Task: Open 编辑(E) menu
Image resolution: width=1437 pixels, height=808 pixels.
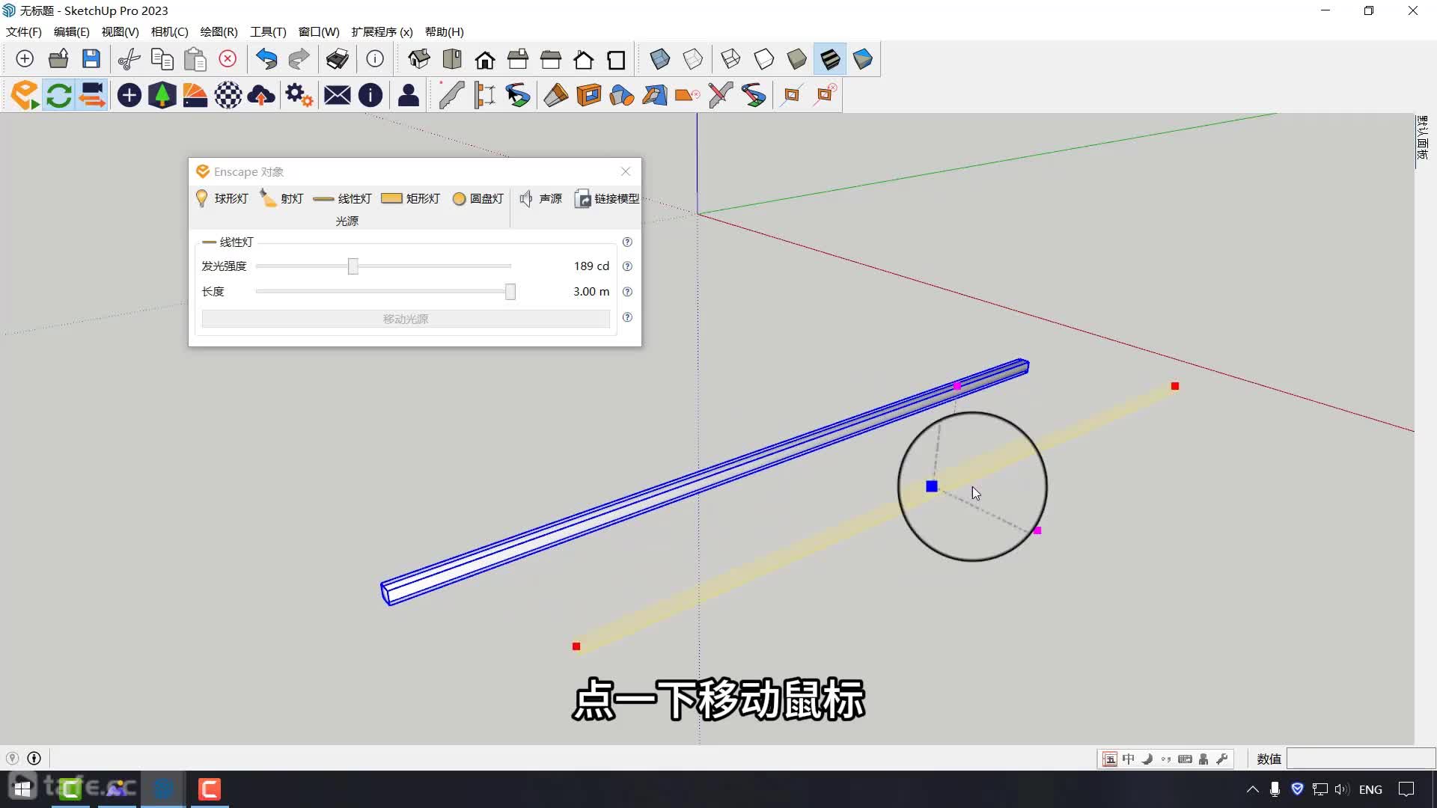Action: click(72, 32)
